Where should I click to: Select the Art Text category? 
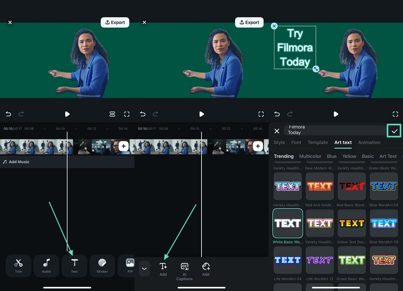point(388,156)
